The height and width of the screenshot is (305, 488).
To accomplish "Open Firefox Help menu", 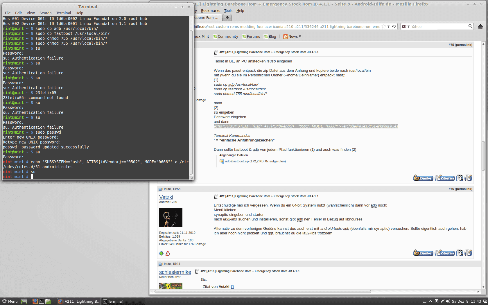I will coord(240,11).
